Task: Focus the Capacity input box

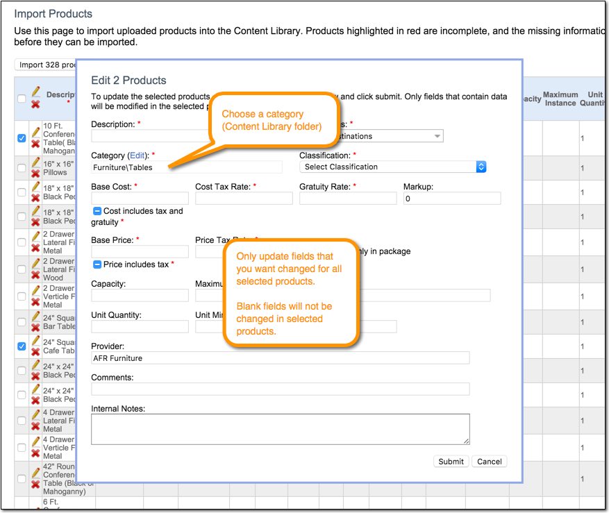Action: 140,296
